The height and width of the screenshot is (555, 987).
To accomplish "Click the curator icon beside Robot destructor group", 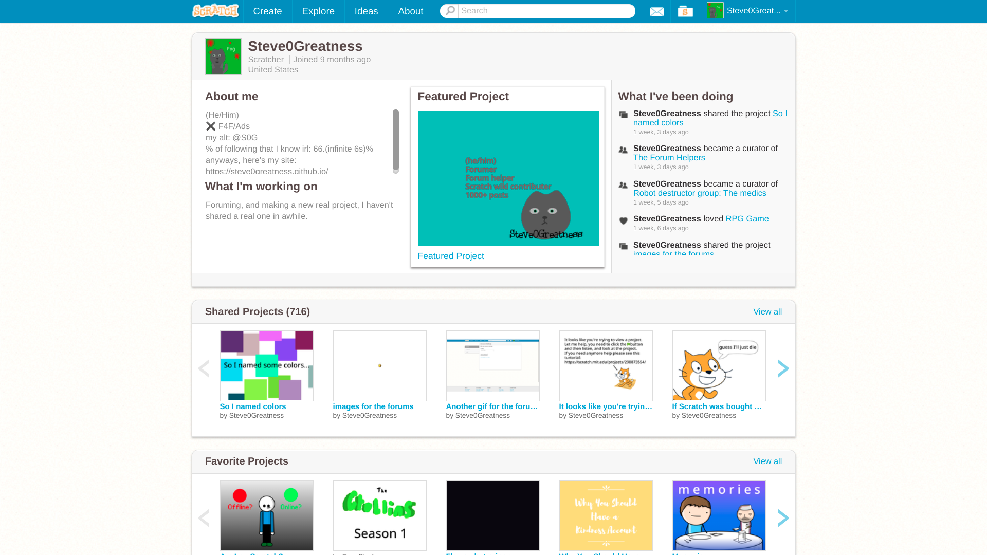I will coord(623,185).
